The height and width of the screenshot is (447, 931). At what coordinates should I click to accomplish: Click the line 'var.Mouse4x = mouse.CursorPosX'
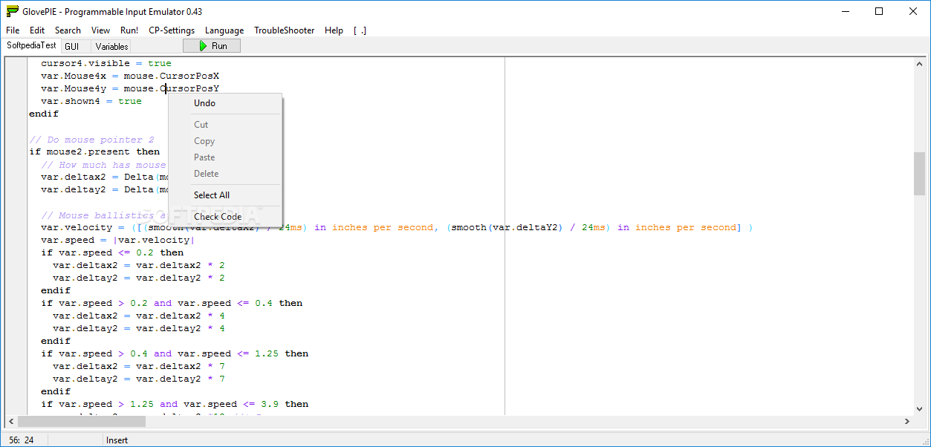coord(130,76)
